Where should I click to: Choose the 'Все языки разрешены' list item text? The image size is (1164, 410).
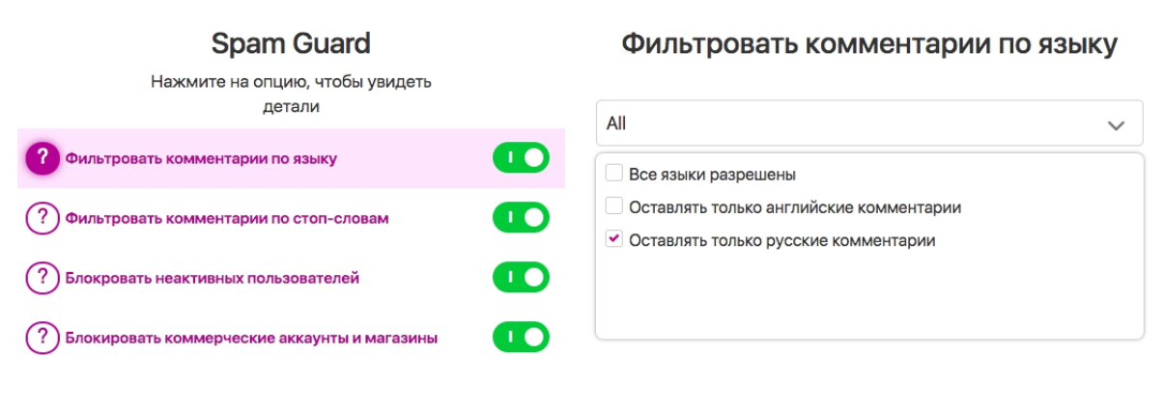[x=712, y=175]
